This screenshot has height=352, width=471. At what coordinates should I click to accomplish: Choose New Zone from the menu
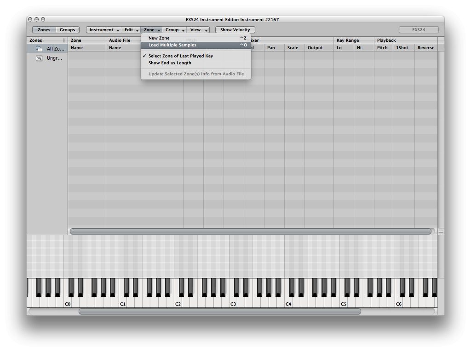tap(196, 38)
